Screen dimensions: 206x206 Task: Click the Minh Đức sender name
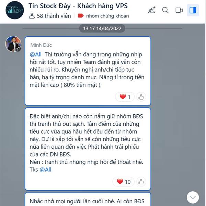pos(41,45)
